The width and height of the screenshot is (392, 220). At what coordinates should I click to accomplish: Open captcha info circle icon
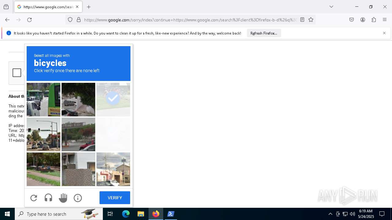(x=78, y=198)
